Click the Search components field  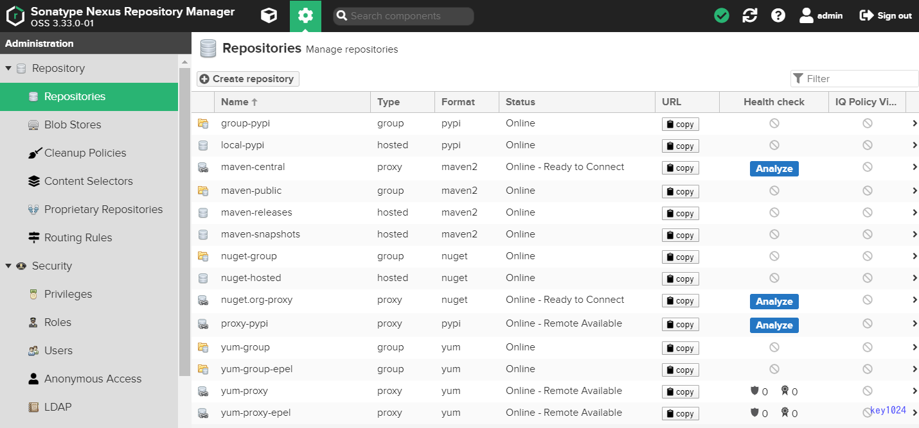pyautogui.click(x=404, y=16)
